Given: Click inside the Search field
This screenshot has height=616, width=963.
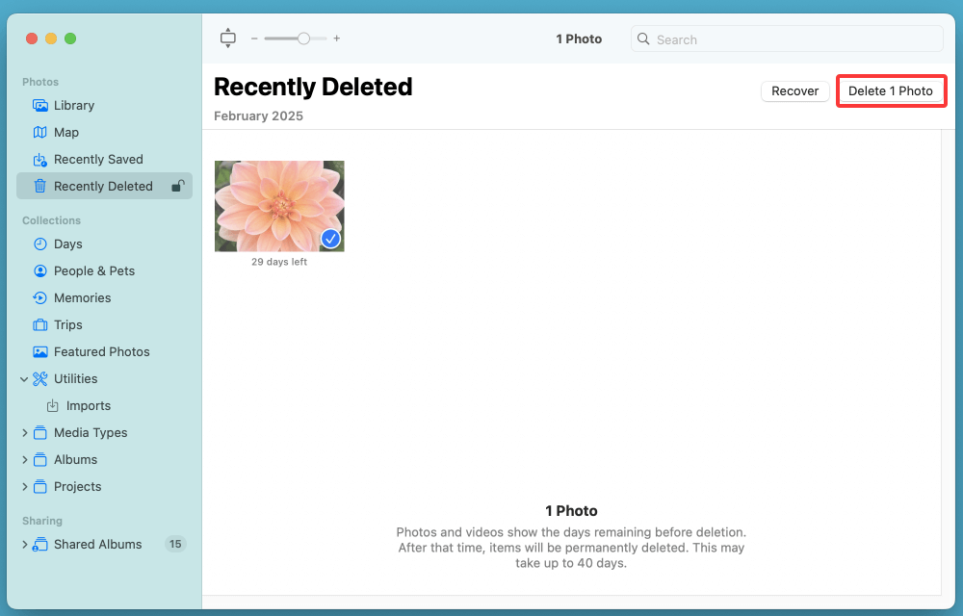Looking at the screenshot, I should point(786,38).
